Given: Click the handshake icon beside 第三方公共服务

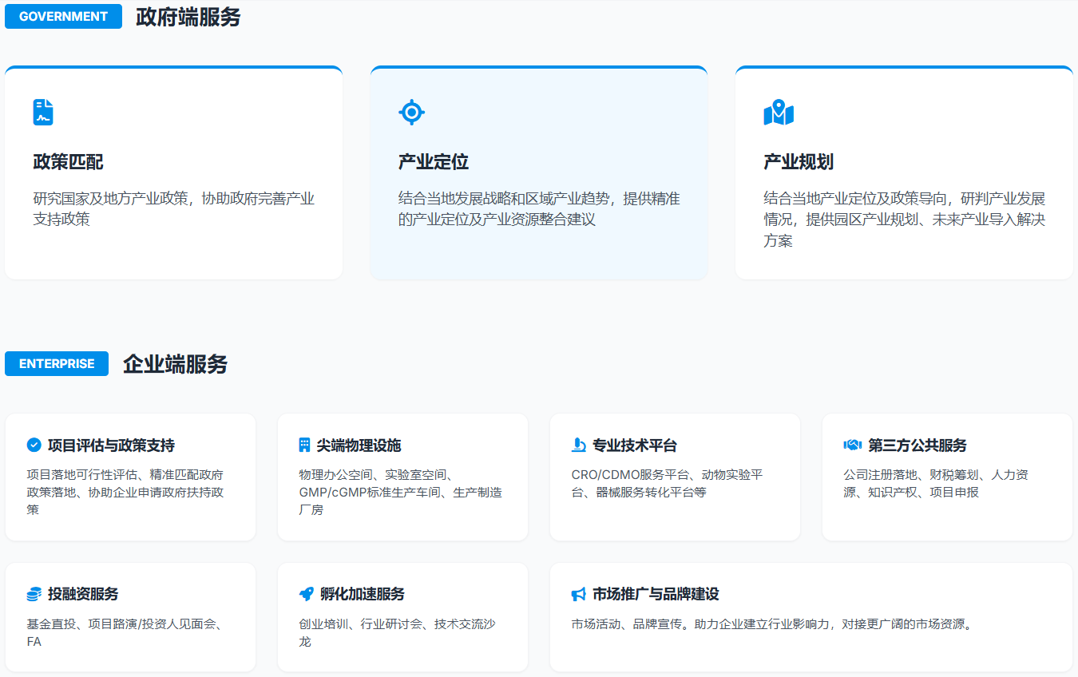Looking at the screenshot, I should (x=852, y=445).
